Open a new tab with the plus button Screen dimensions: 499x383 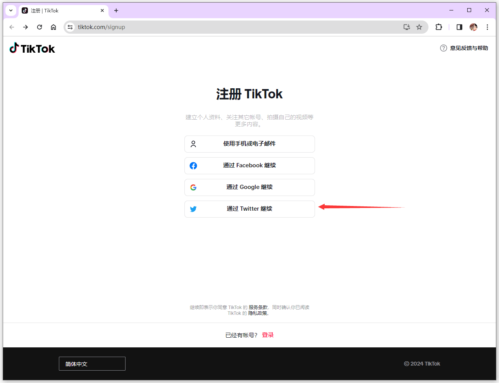pyautogui.click(x=116, y=10)
